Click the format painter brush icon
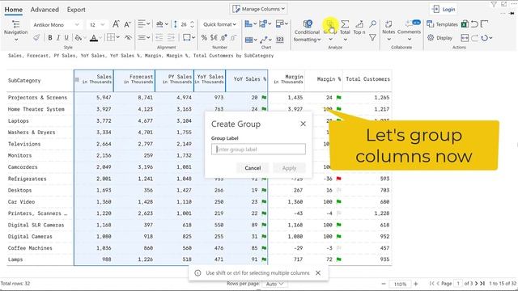The height and width of the screenshot is (291, 518). coord(36,38)
